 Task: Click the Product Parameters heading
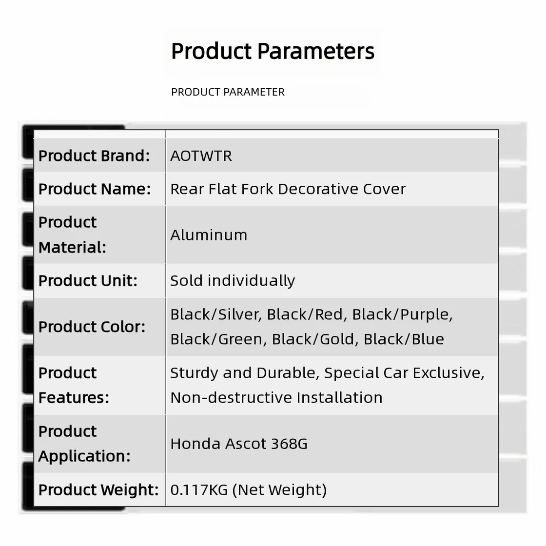coord(273,51)
